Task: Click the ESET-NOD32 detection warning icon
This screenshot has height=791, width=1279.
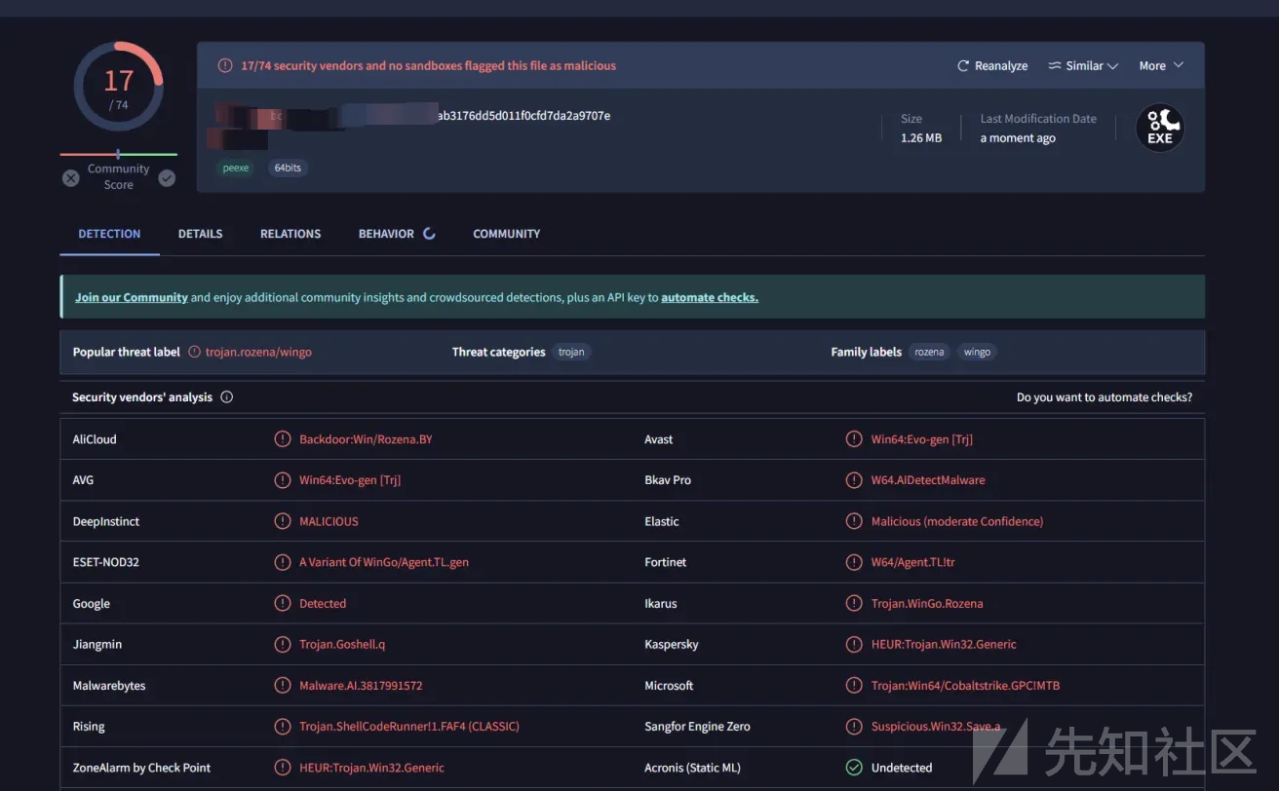Action: tap(283, 562)
